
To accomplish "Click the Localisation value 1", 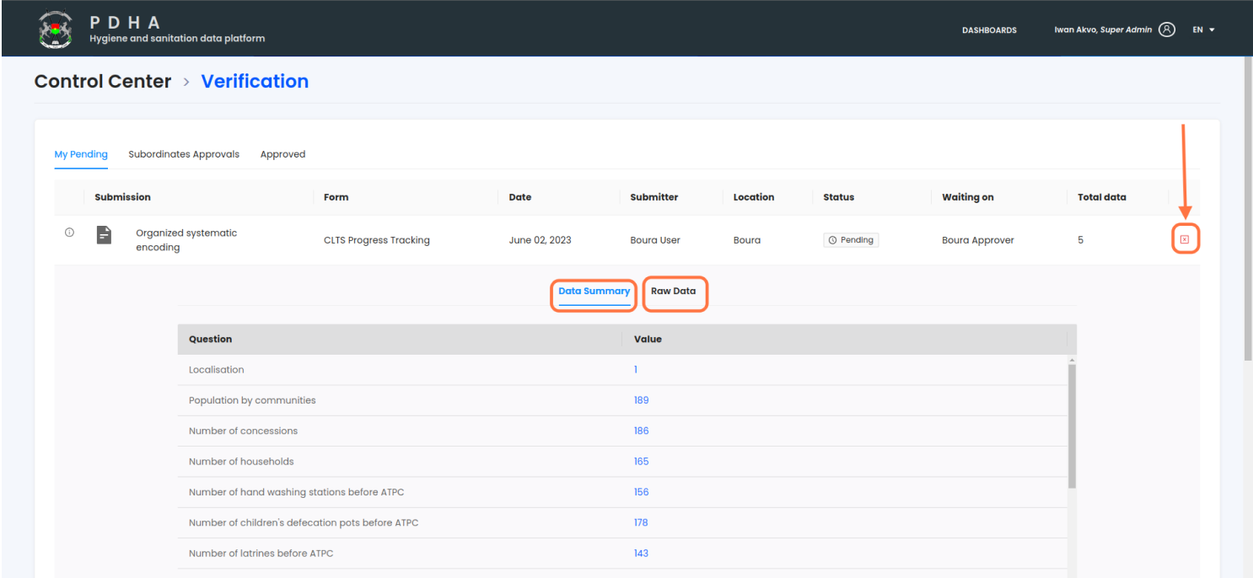I will tap(636, 370).
